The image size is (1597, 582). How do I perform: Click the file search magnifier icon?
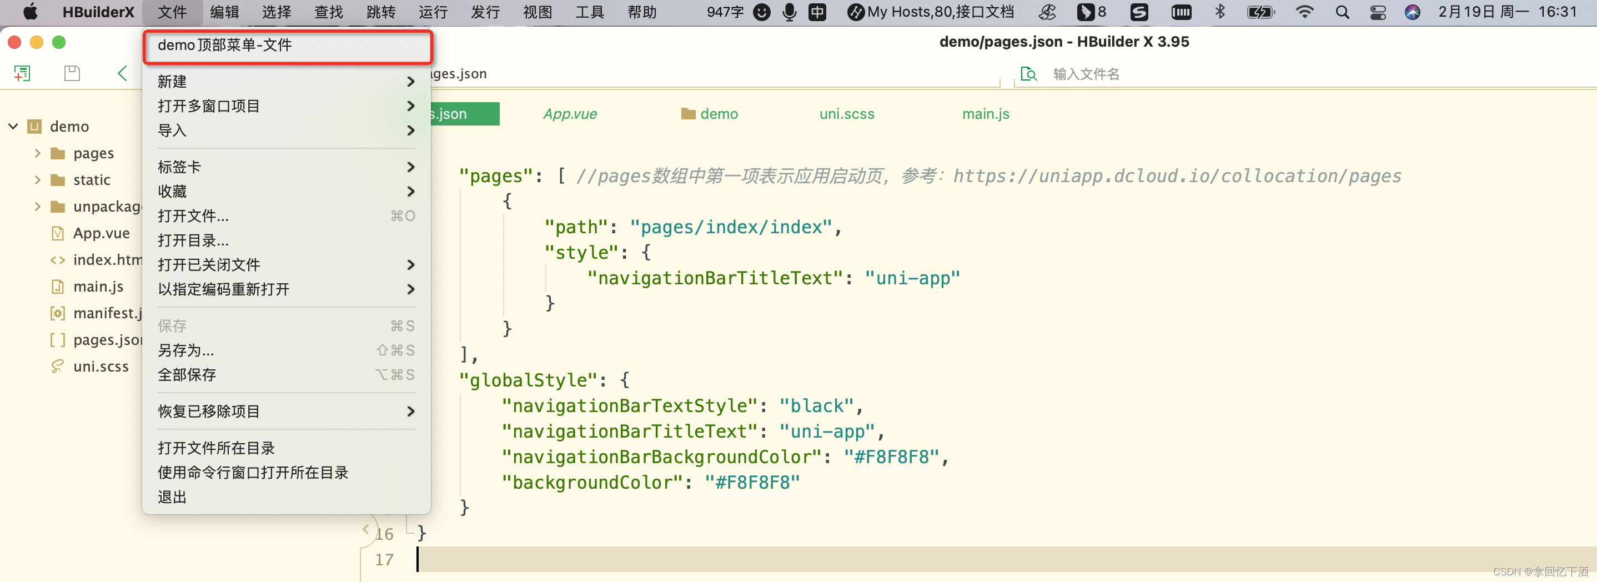1028,74
